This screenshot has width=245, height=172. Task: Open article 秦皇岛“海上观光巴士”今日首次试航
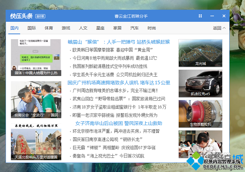coord(108,156)
